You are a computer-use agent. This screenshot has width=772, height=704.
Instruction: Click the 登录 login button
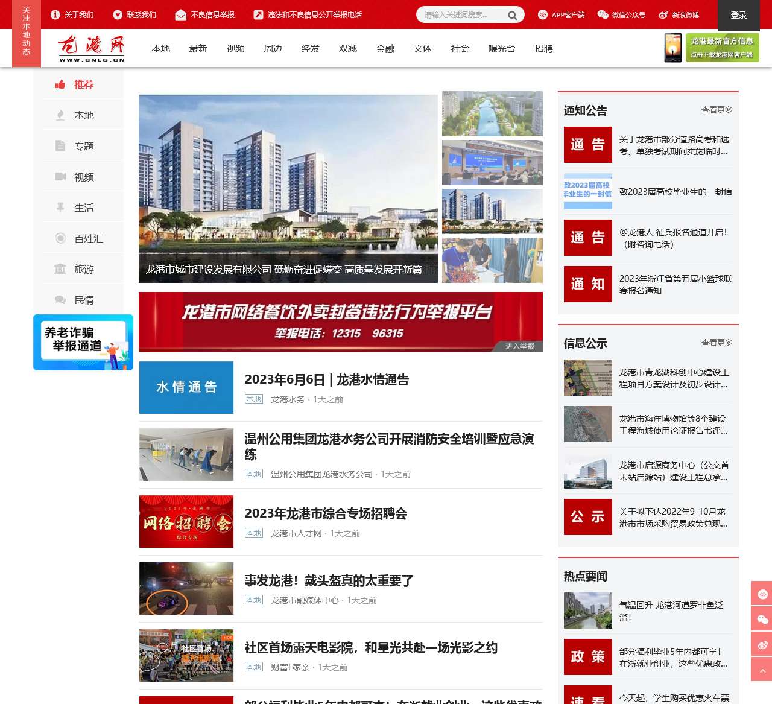tap(739, 15)
